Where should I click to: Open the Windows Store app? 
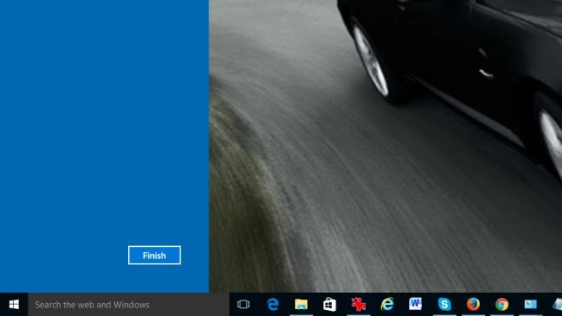tap(329, 305)
